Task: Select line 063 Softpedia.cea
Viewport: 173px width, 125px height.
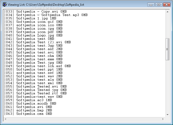Action: pyautogui.click(x=28, y=114)
